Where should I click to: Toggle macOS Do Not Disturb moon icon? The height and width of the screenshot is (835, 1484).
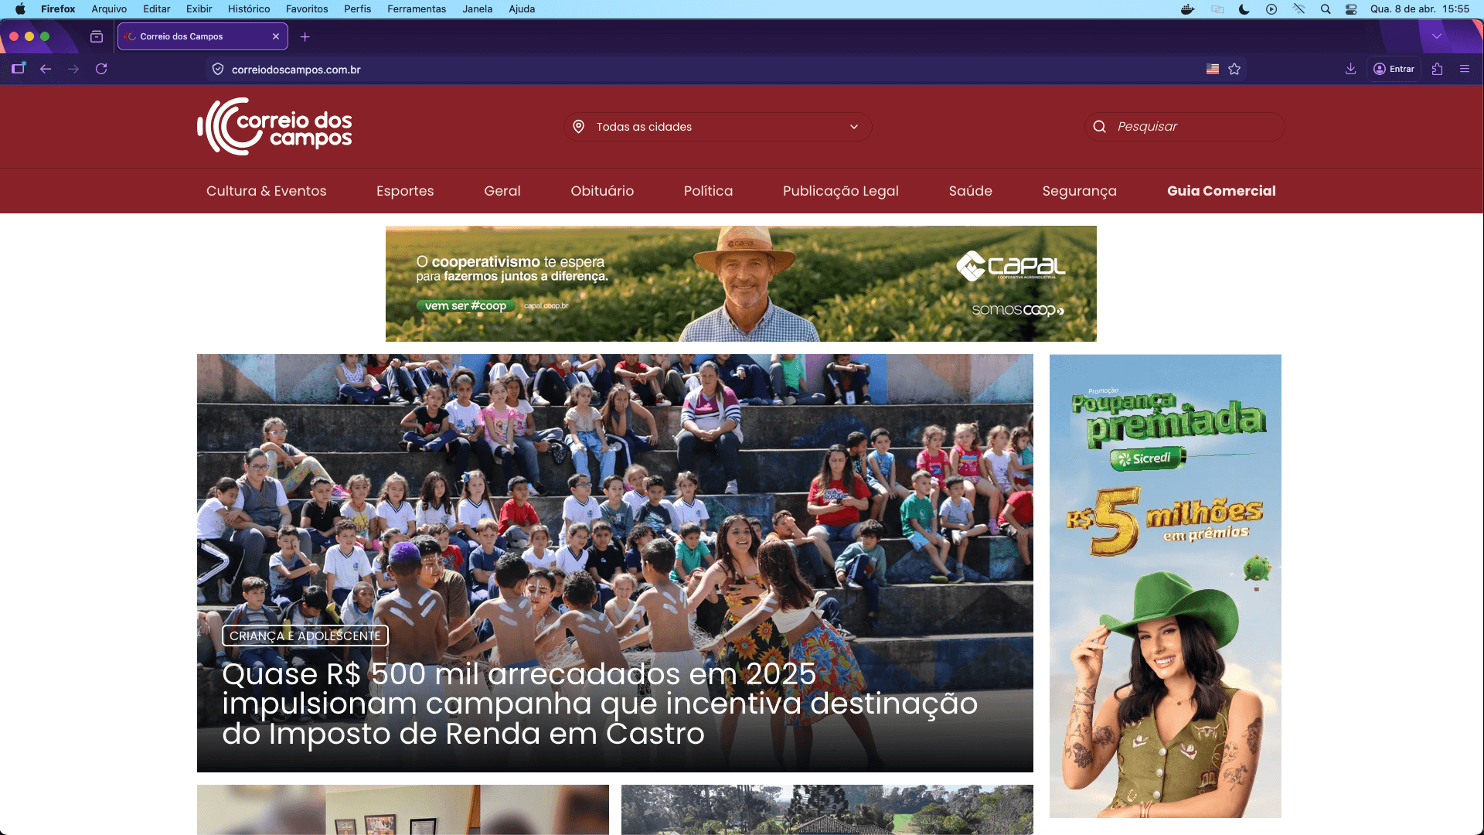1244,9
